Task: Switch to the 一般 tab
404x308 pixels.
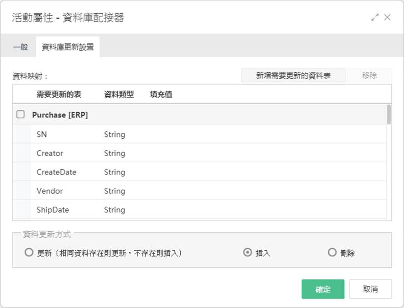Action: point(21,47)
